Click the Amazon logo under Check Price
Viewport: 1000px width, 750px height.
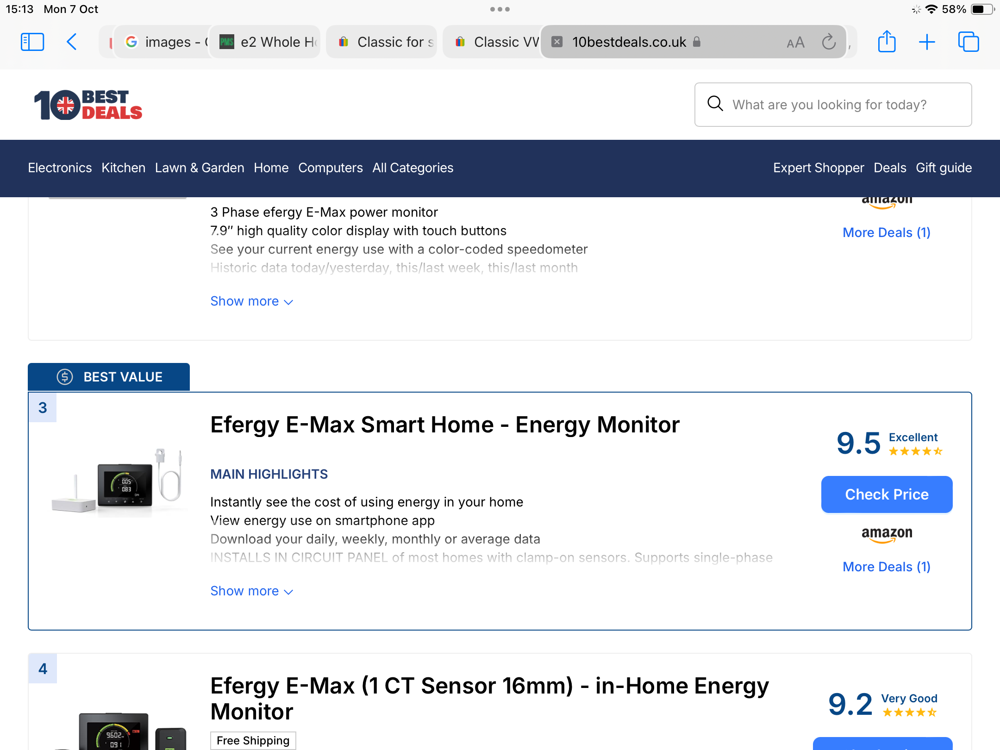[887, 535]
